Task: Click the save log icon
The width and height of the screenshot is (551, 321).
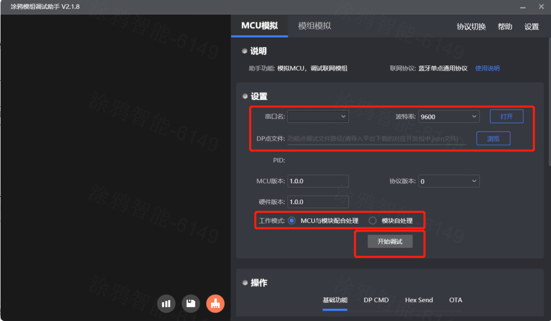Action: pyautogui.click(x=191, y=304)
